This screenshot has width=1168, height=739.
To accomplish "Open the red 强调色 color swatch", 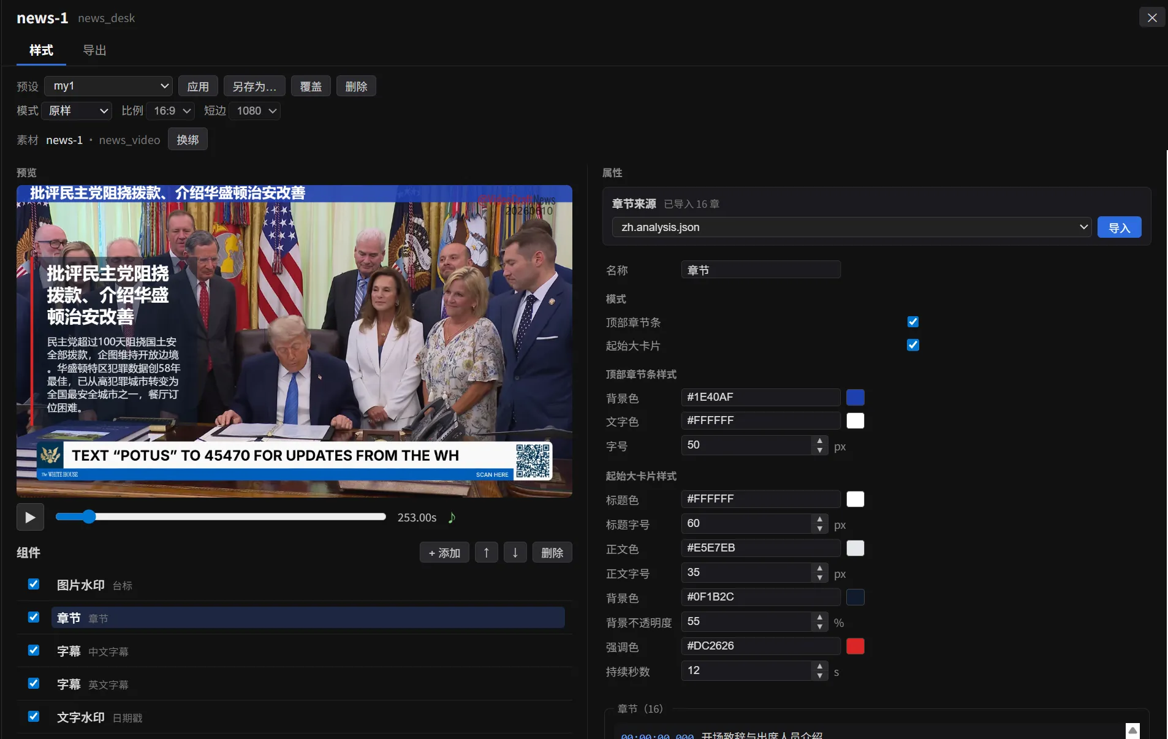I will (x=855, y=646).
